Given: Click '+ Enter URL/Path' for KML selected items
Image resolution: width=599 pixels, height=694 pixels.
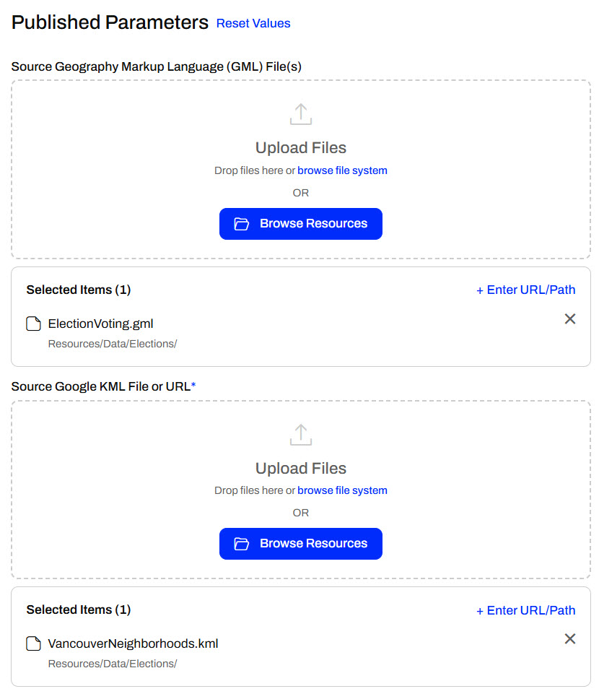Looking at the screenshot, I should coord(526,610).
